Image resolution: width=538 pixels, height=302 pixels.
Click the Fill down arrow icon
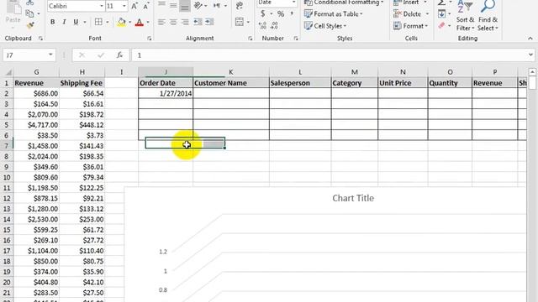[441, 14]
